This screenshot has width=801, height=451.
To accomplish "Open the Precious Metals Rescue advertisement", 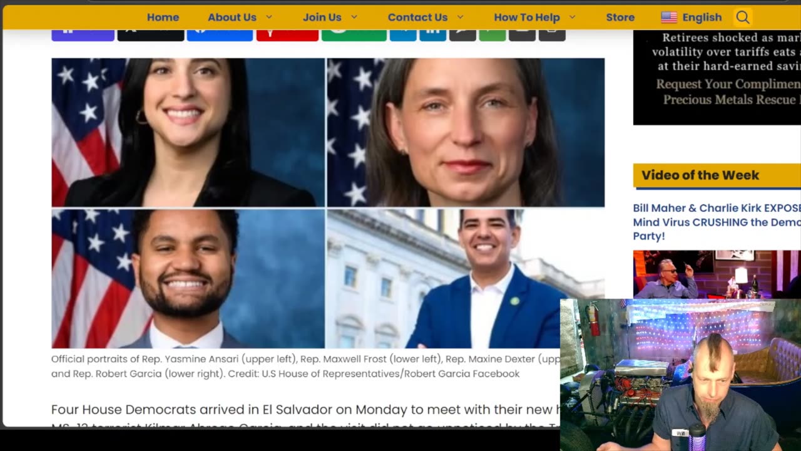I will (x=717, y=78).
